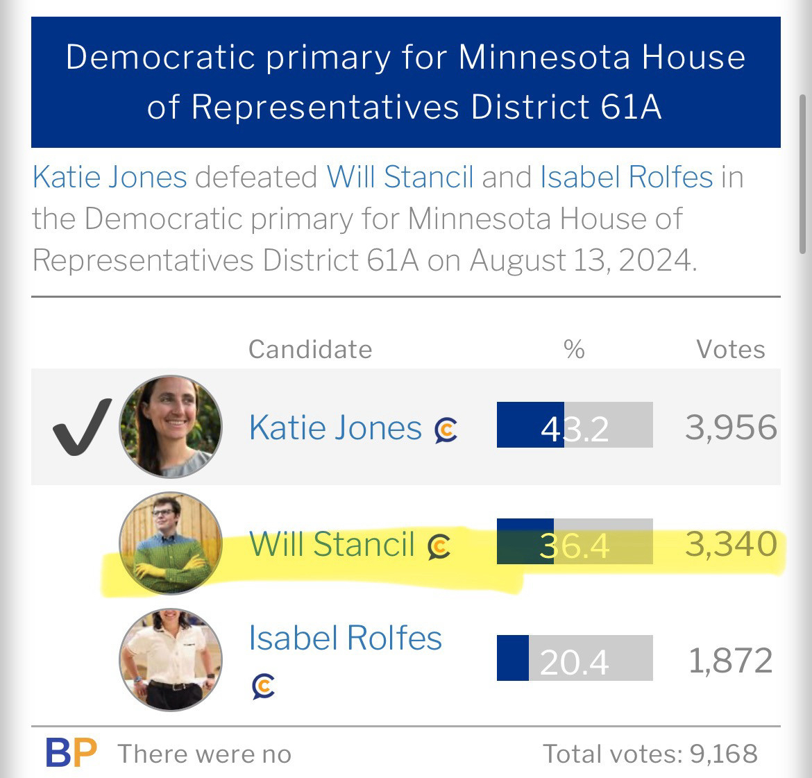
Task: Open the Will Stancil link in the results table
Action: click(332, 543)
